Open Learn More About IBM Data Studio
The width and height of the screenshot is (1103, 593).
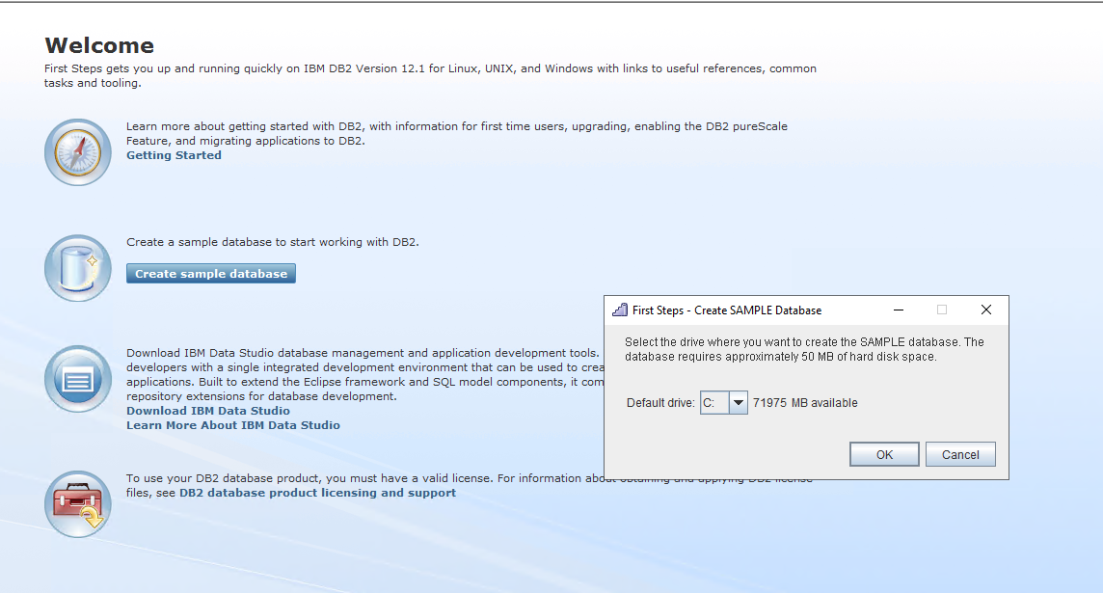click(x=232, y=424)
